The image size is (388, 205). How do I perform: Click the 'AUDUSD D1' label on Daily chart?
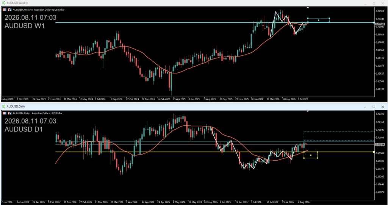(23, 129)
